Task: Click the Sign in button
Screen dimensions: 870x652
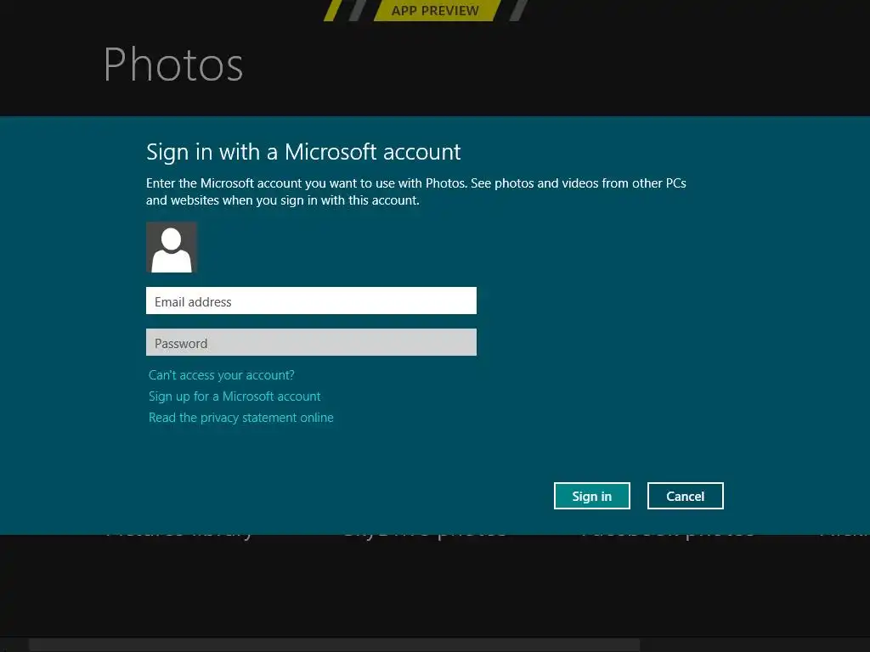Action: (591, 496)
